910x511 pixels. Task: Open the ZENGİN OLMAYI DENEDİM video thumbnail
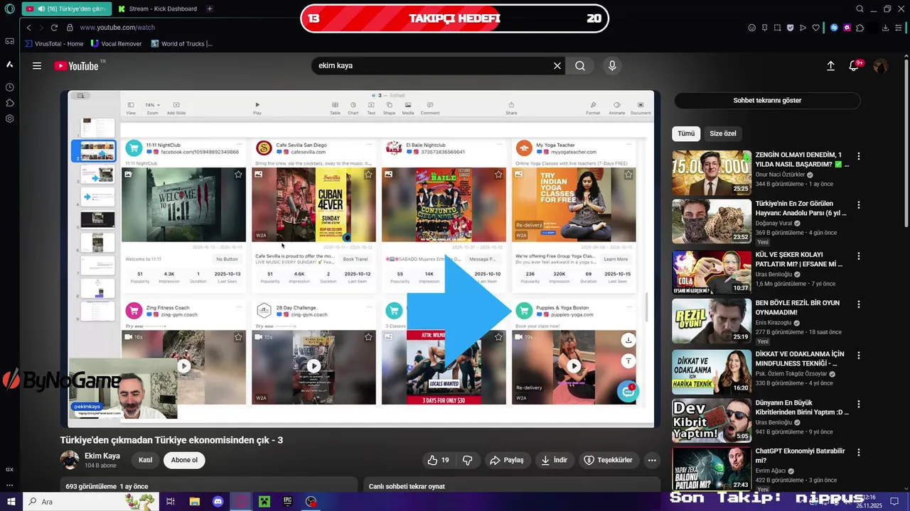[712, 172]
